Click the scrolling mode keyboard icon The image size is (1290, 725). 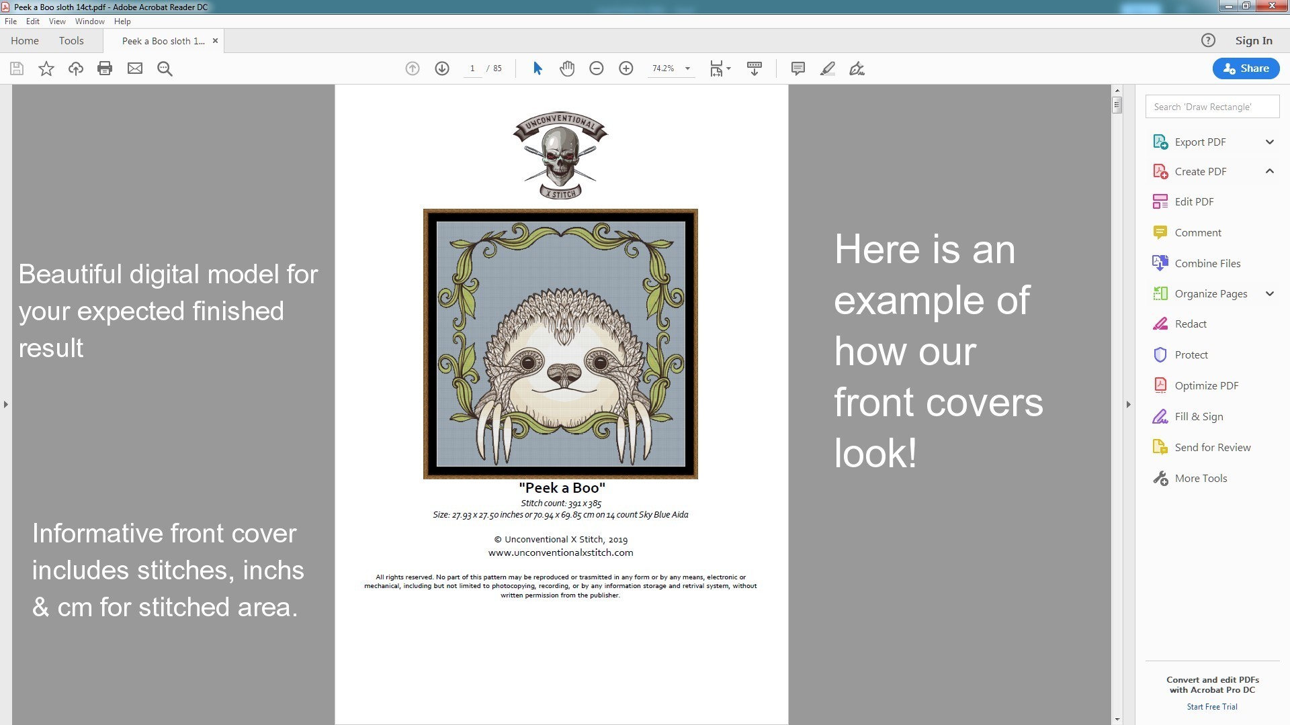(755, 68)
